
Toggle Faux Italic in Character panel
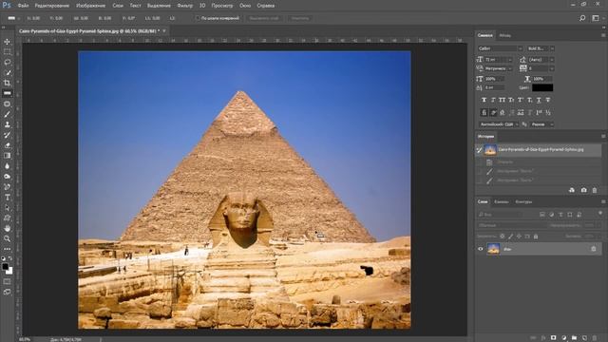[493, 100]
